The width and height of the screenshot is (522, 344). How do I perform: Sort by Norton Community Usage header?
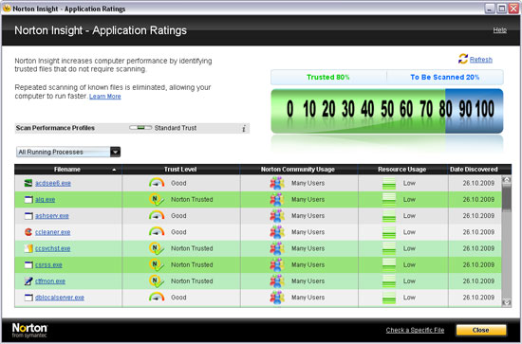point(298,170)
